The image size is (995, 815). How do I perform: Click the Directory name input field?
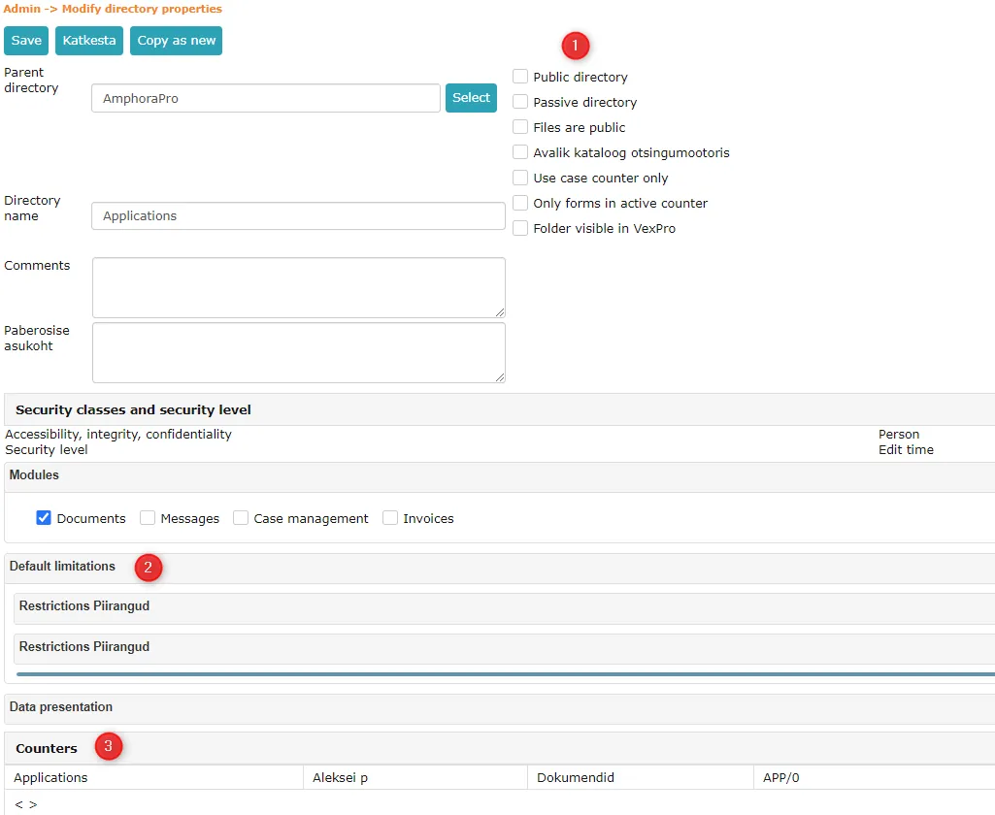(298, 215)
